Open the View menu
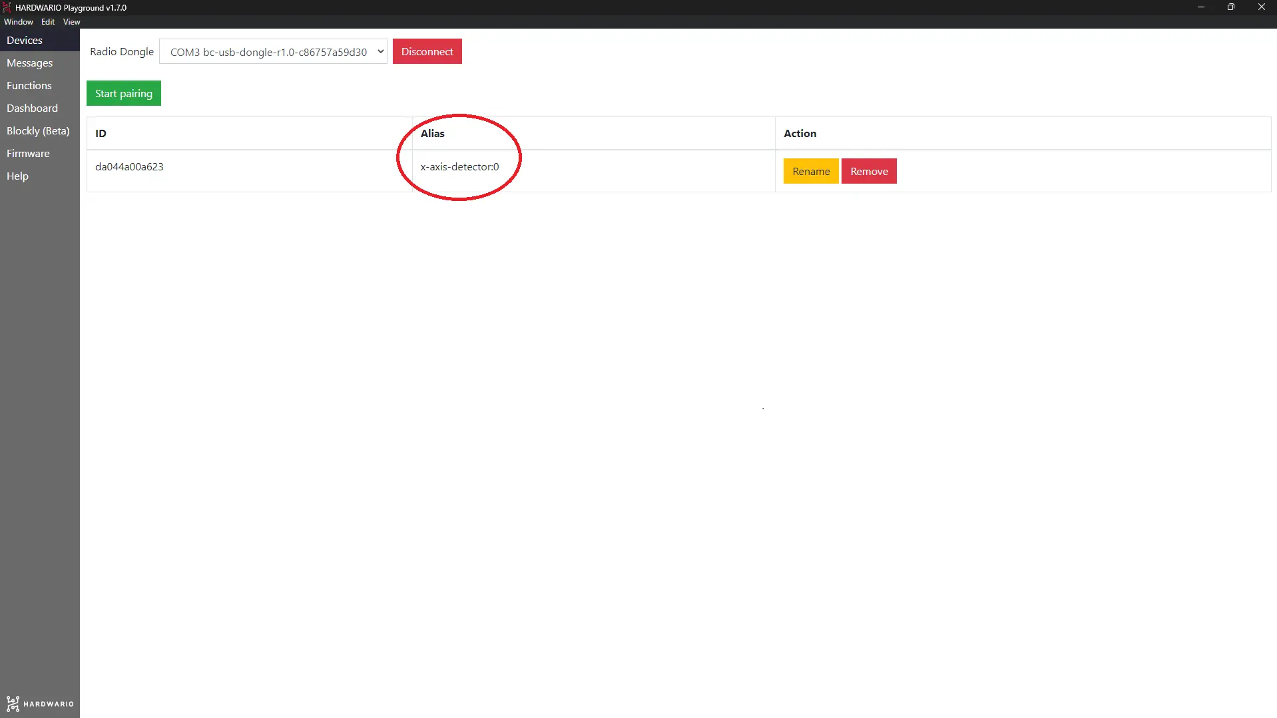Image resolution: width=1277 pixels, height=718 pixels. (72, 22)
